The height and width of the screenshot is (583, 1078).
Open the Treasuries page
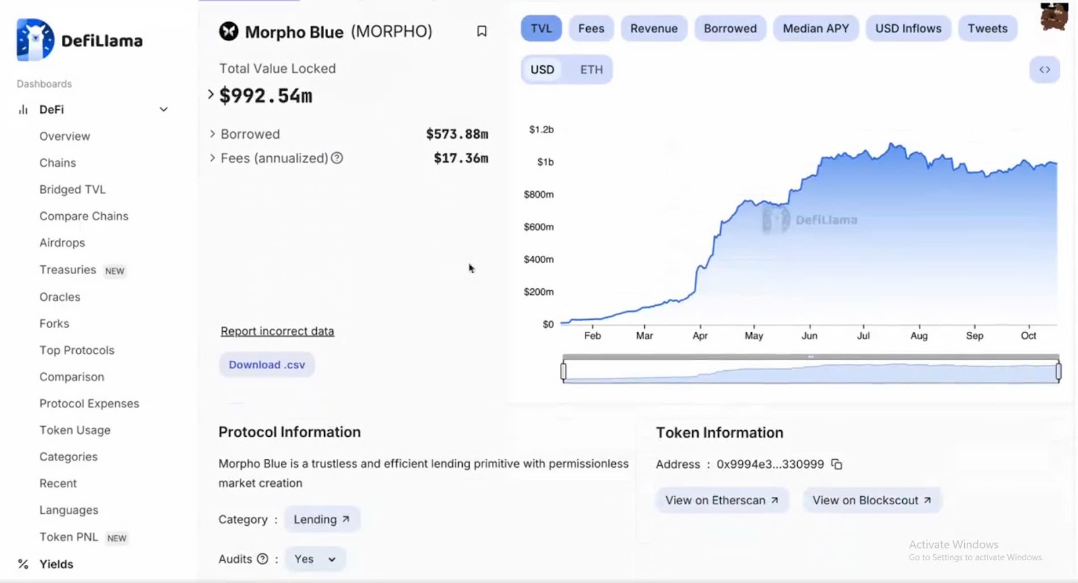[68, 269]
